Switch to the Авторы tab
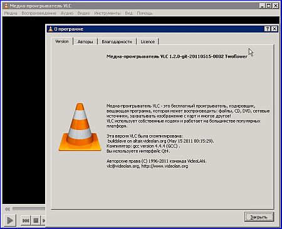This screenshot has width=282, height=229. click(85, 41)
